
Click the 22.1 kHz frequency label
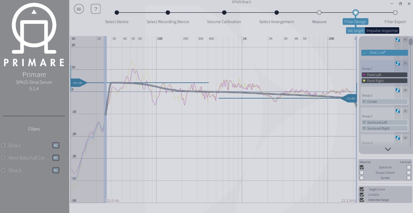click(x=348, y=200)
